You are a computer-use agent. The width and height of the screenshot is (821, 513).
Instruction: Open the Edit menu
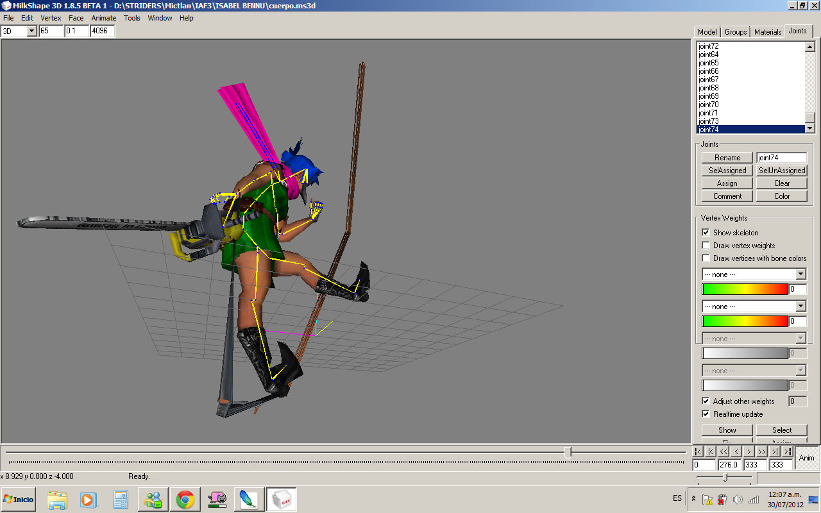pos(27,18)
